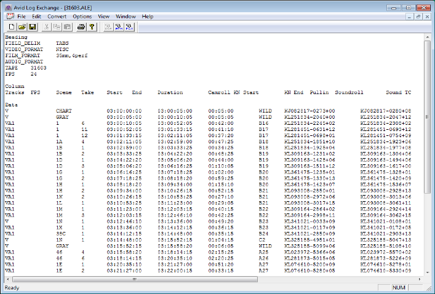
Task: Open the Edit menu
Action: (36, 17)
